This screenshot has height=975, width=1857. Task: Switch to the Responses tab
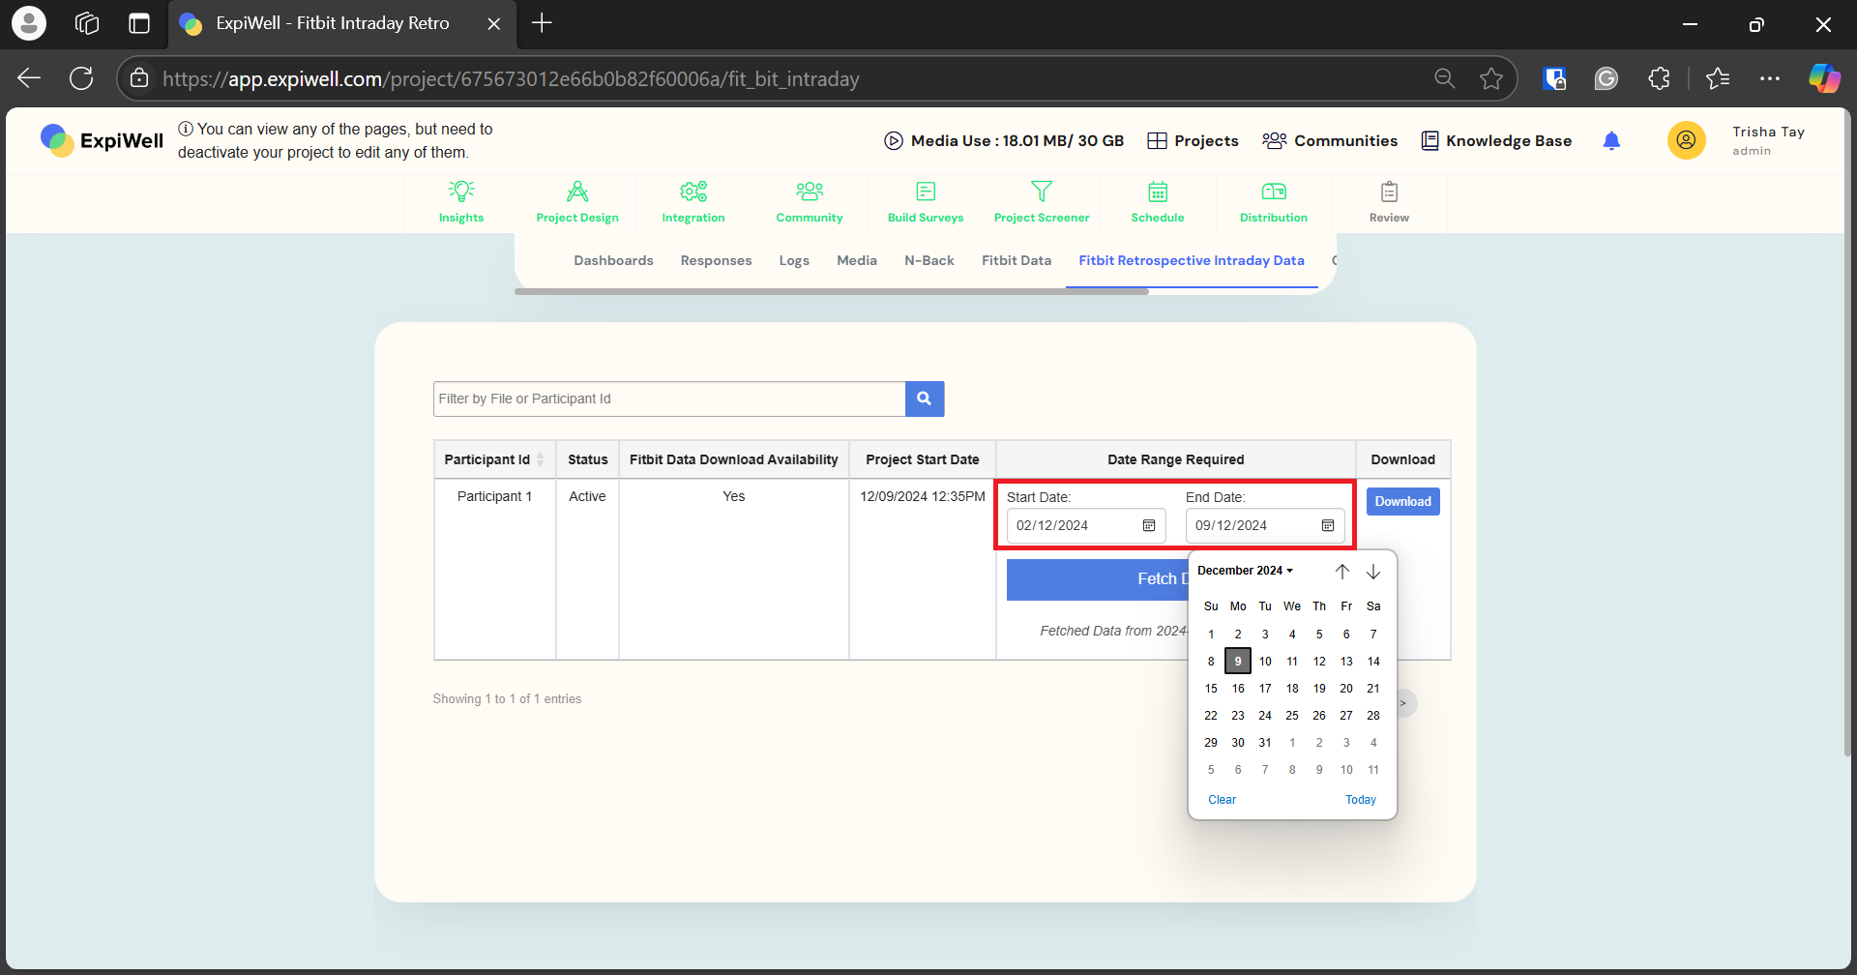[716, 260]
